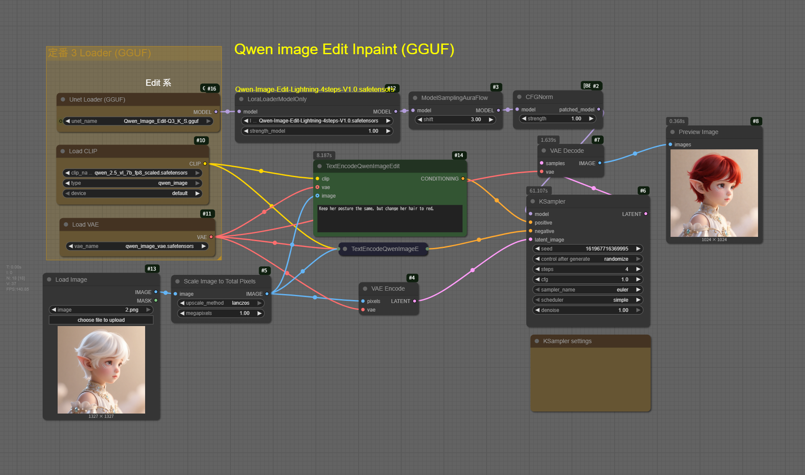
Task: Open control after generate randomize option
Action: pyautogui.click(x=588, y=259)
